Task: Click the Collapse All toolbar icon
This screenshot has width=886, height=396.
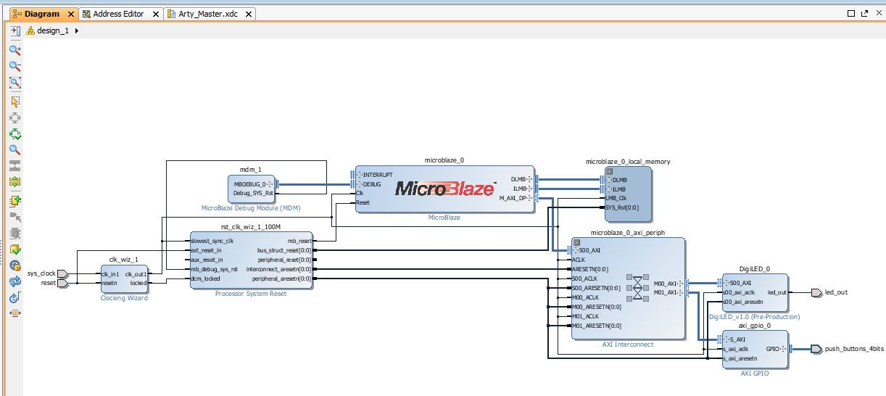Action: click(15, 166)
